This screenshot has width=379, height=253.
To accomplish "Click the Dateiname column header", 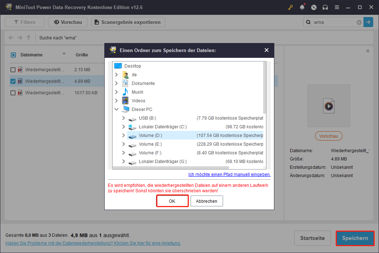I will point(31,55).
